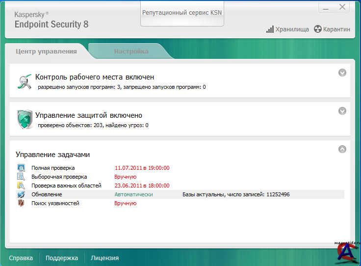This screenshot has width=361, height=266.
Task: Click Контроль рабочего места включен heading
Action: tap(95, 77)
